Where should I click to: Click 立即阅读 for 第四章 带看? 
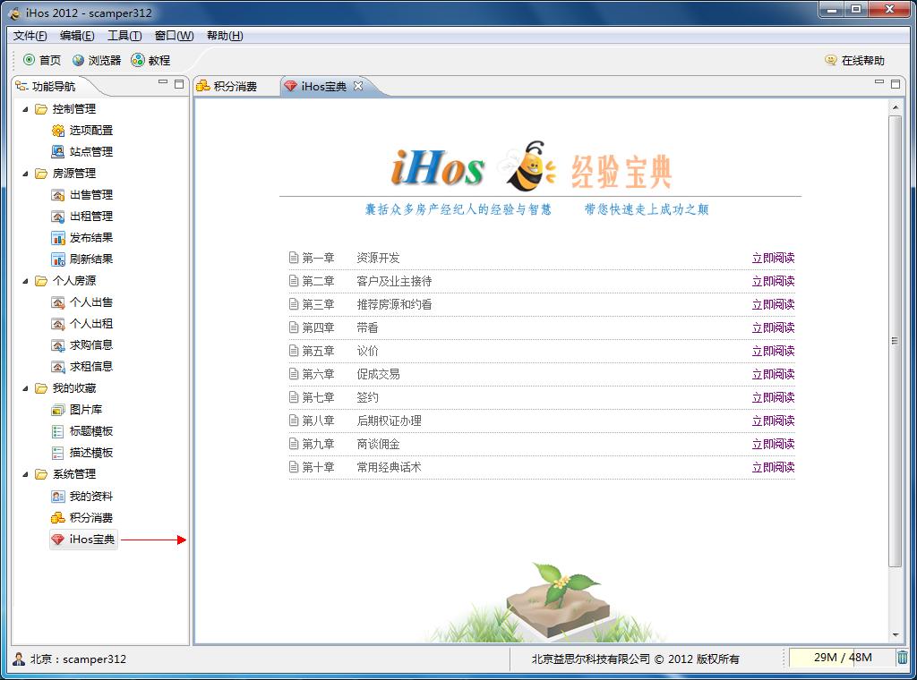[x=773, y=327]
